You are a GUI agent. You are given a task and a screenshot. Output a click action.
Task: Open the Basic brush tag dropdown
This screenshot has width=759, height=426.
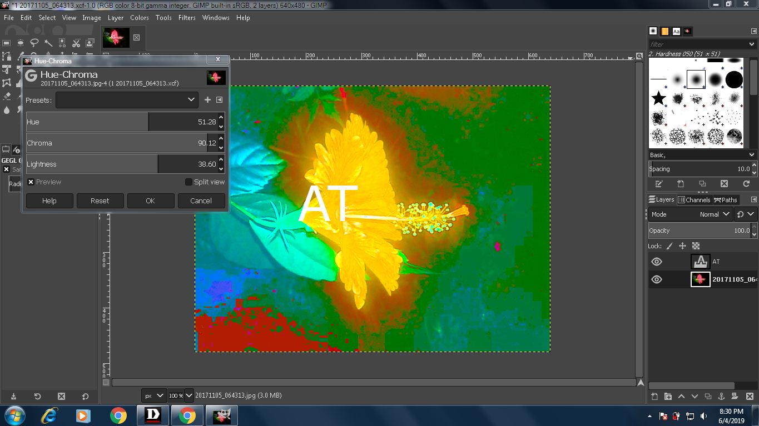pos(702,155)
